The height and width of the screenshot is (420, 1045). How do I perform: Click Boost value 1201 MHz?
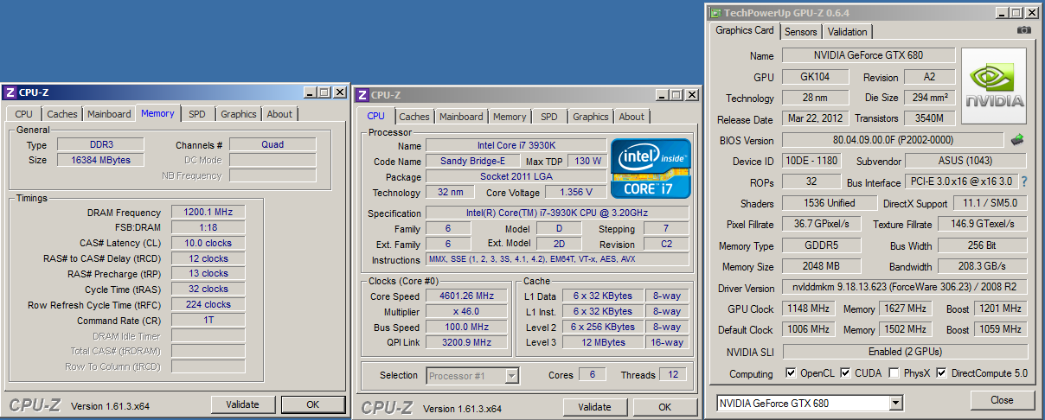point(1001,309)
